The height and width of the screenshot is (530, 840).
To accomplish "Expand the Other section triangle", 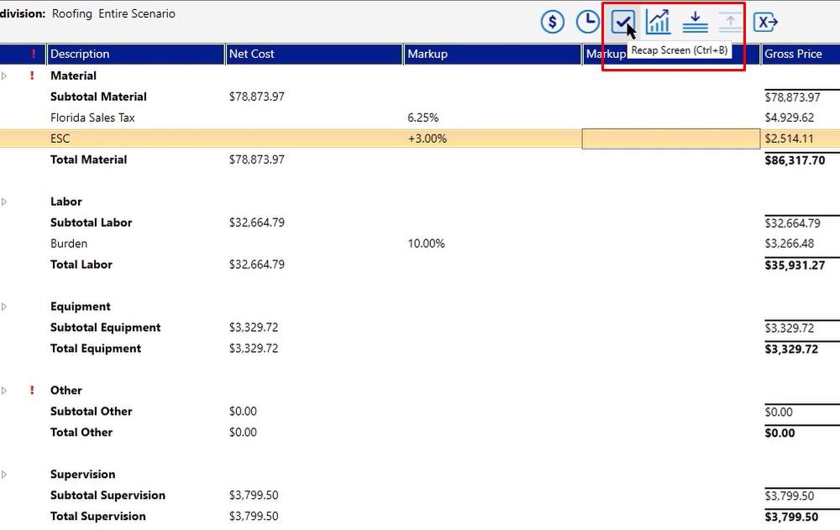I will (4, 390).
